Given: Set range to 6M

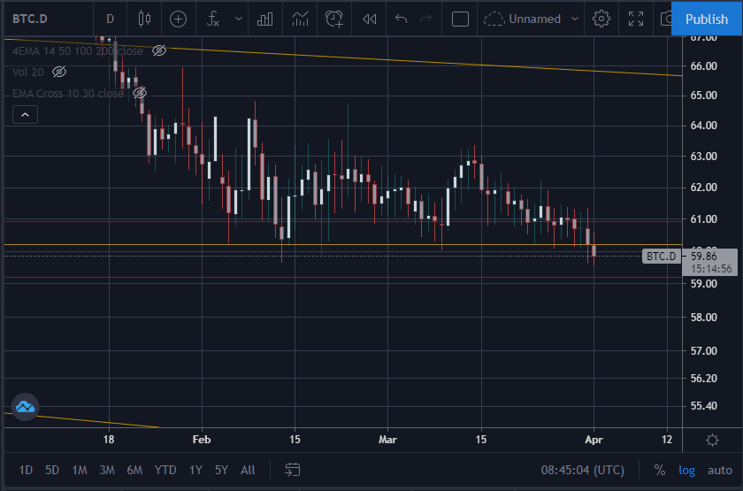Looking at the screenshot, I should tap(134, 470).
